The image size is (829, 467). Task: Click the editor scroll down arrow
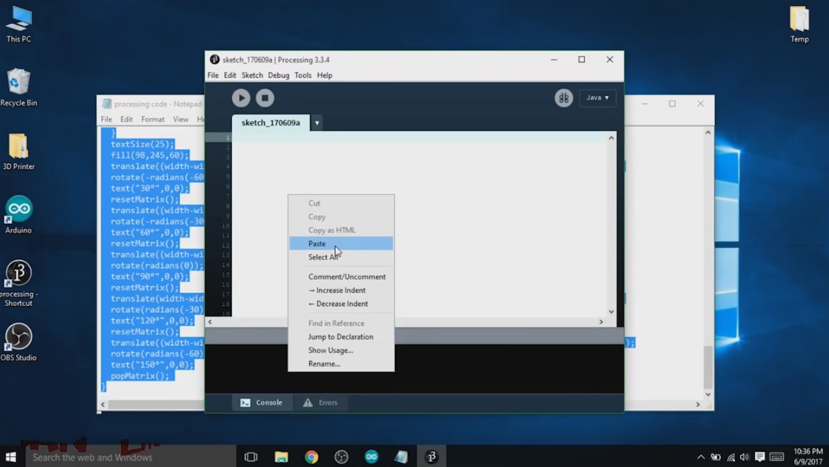(x=611, y=312)
